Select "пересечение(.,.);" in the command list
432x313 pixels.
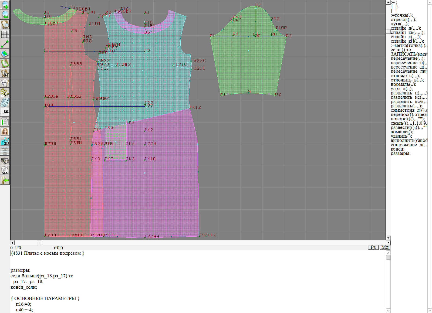click(407, 59)
